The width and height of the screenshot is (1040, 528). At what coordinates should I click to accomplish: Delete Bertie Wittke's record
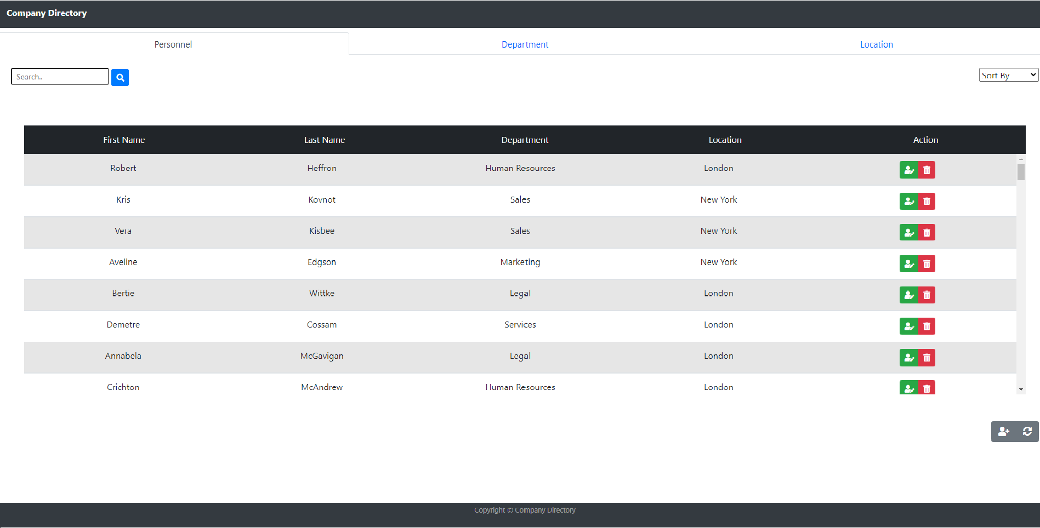point(927,295)
